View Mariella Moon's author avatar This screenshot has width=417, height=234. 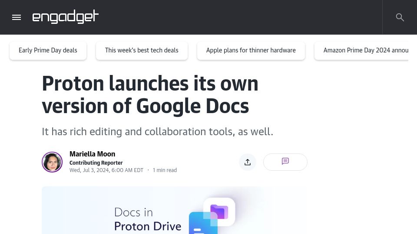pyautogui.click(x=52, y=162)
